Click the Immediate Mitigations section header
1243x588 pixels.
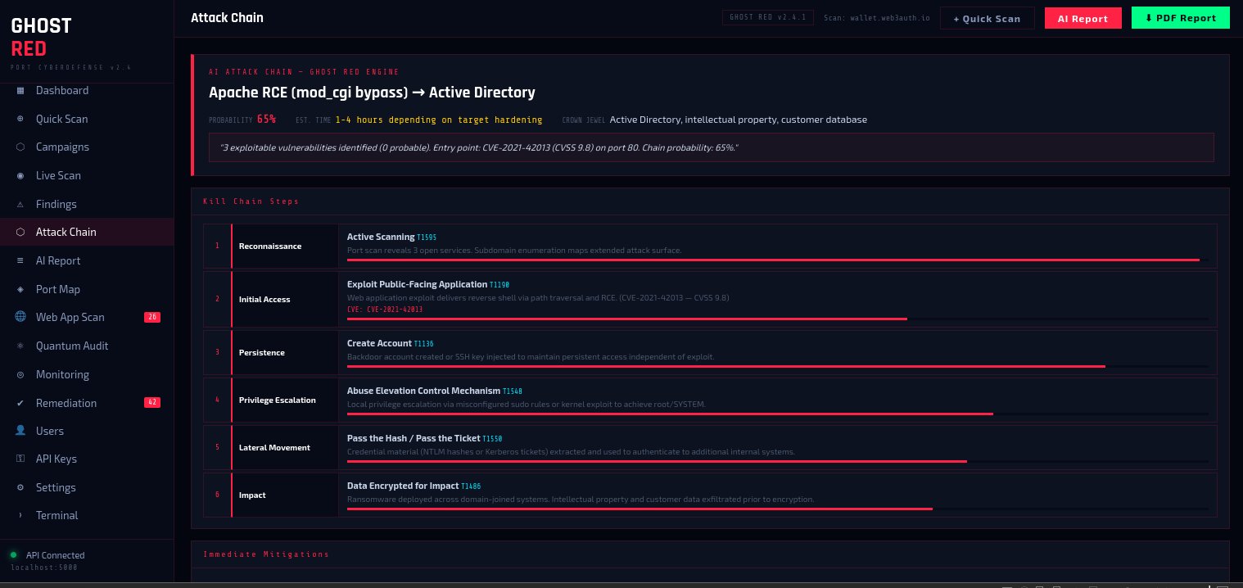click(x=266, y=554)
